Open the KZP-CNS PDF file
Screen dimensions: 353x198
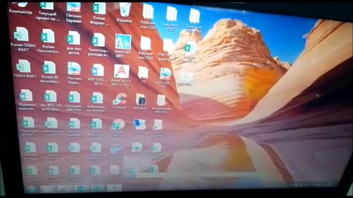(x=165, y=78)
